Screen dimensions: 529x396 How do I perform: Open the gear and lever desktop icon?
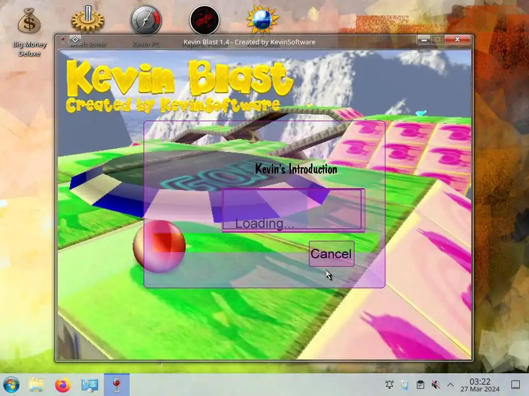pos(87,19)
